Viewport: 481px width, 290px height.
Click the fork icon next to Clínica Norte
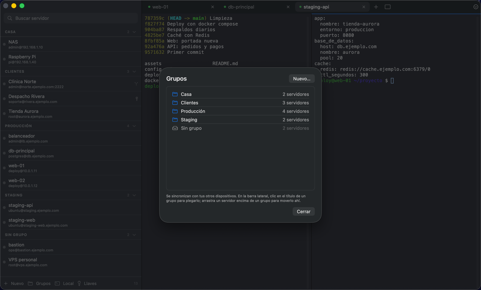pos(136,84)
